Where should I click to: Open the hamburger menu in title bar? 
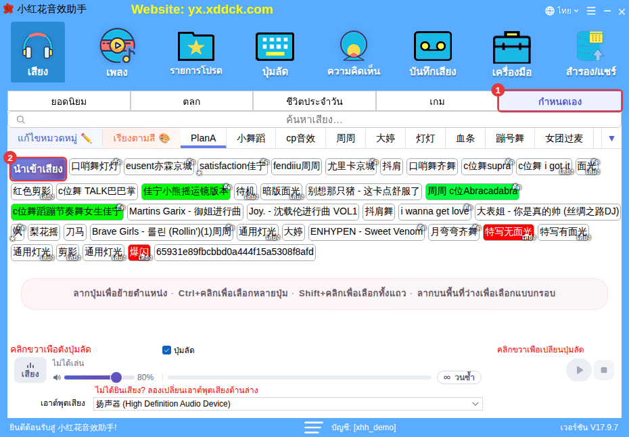click(591, 11)
